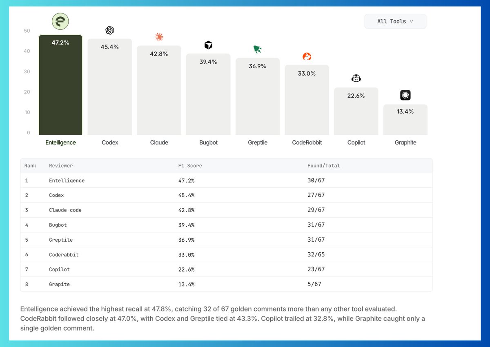Click the Entelligence label under the chart
The image size is (490, 347).
(x=60, y=142)
